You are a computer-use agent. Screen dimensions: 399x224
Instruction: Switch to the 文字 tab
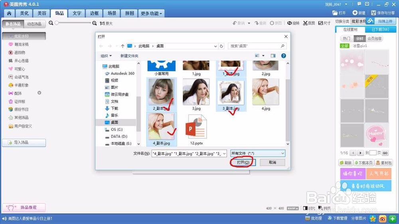point(77,13)
